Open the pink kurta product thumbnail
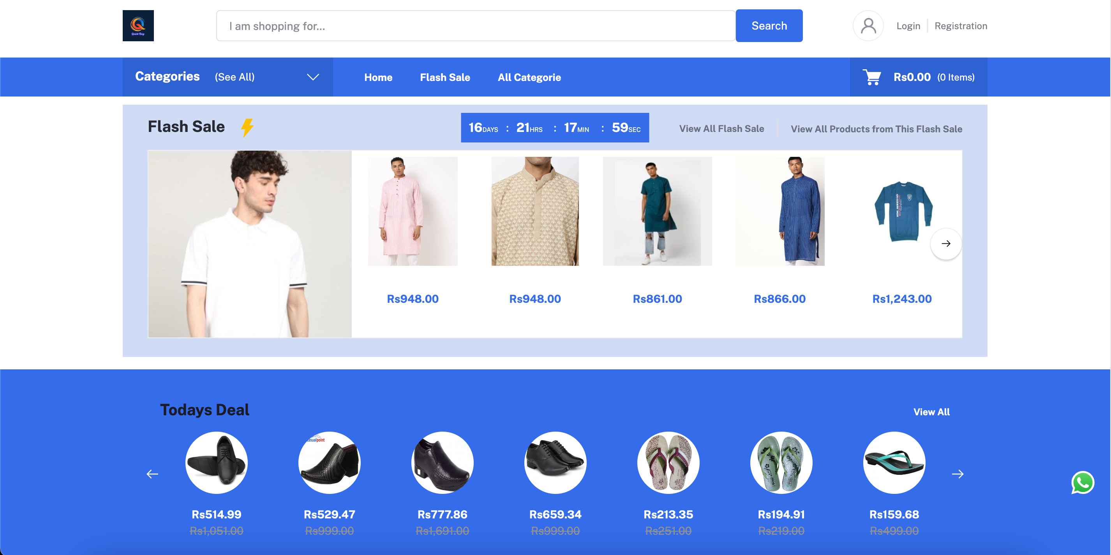 [x=413, y=211]
